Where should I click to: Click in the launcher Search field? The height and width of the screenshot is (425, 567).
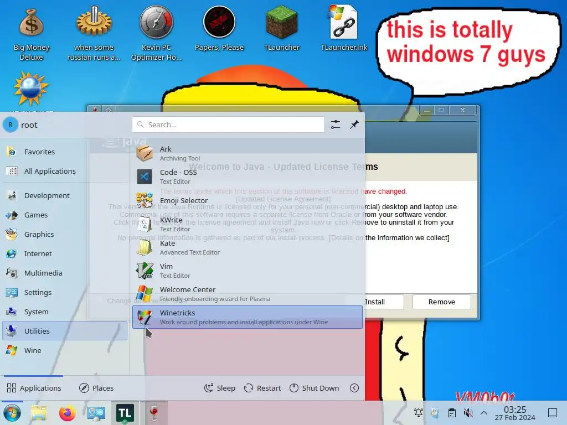point(228,125)
